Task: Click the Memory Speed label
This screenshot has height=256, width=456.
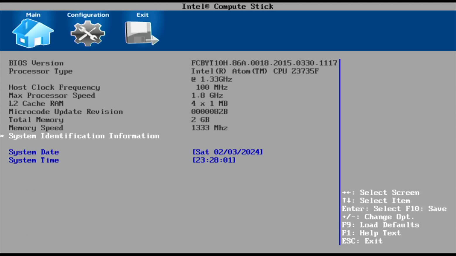Action: 36,128
